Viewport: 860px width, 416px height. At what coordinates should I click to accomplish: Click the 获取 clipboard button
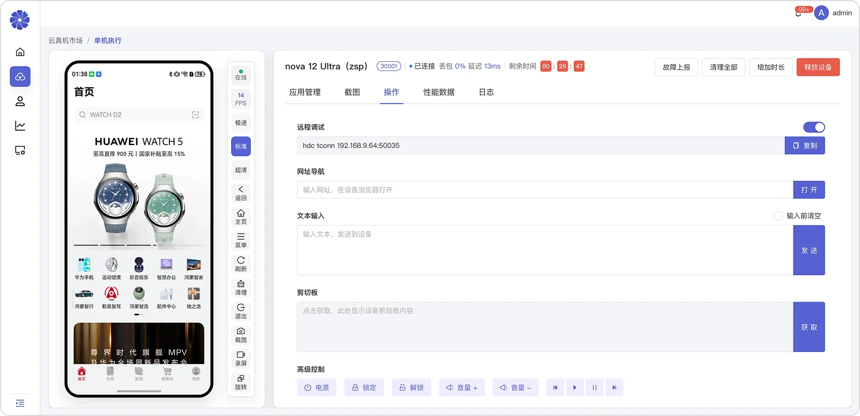[809, 327]
